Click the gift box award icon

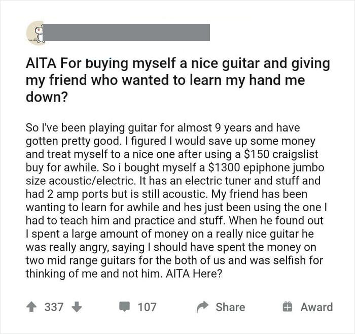288,307
